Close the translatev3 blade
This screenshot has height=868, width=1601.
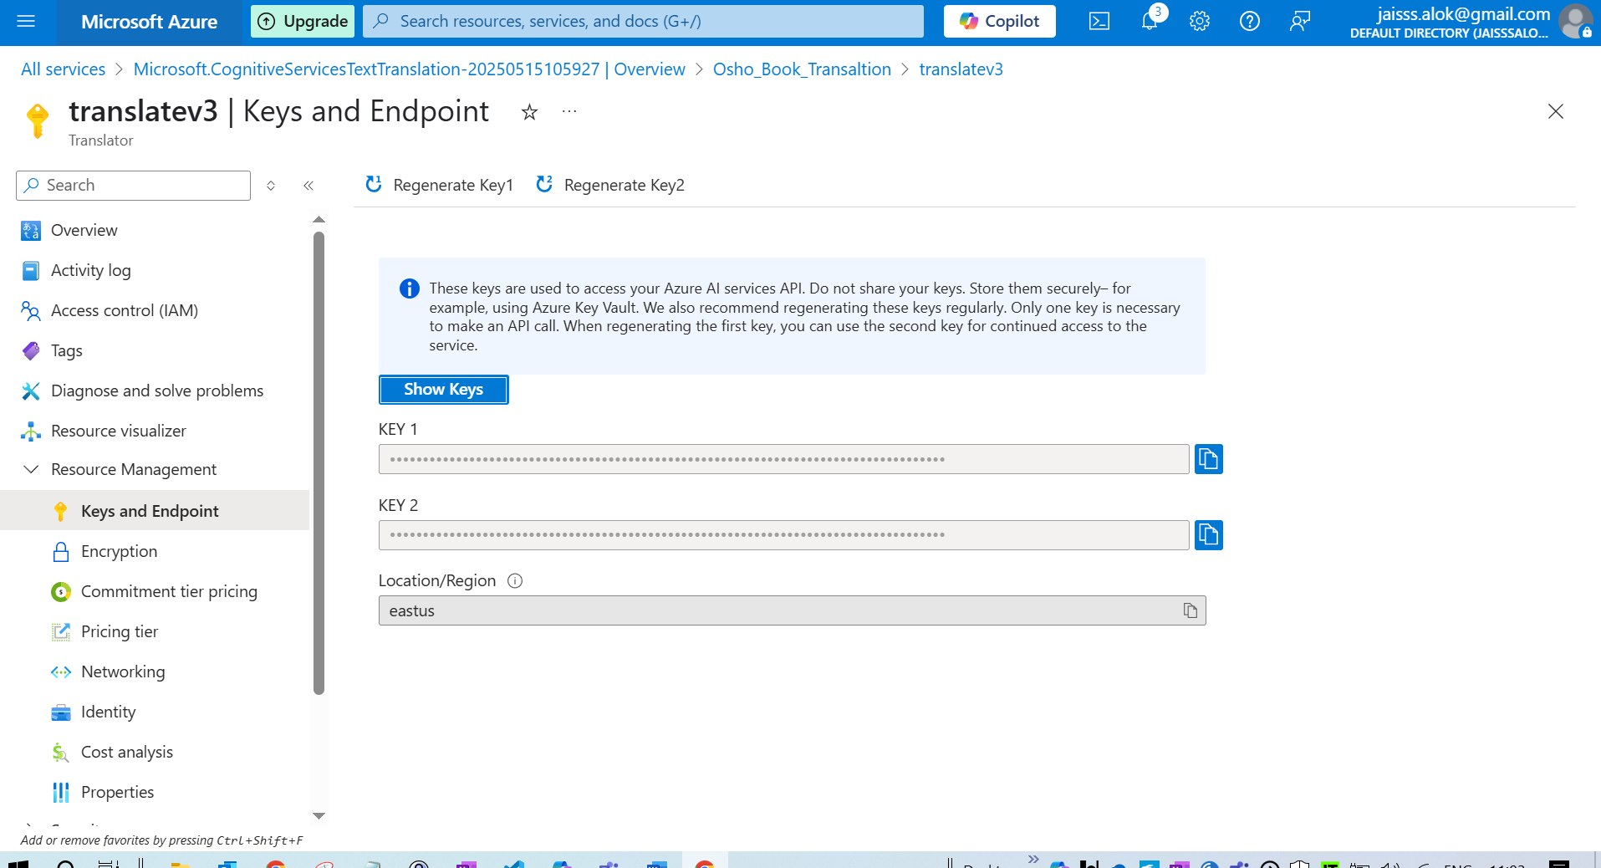(x=1555, y=112)
